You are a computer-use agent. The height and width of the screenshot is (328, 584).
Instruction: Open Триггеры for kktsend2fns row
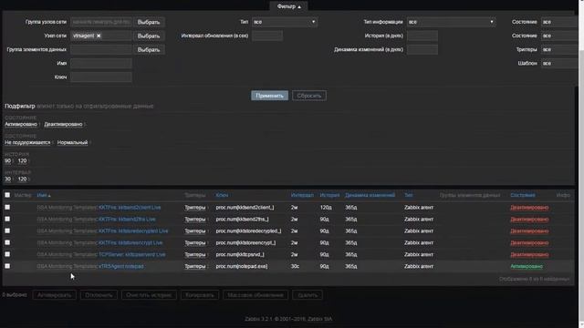[x=194, y=219]
